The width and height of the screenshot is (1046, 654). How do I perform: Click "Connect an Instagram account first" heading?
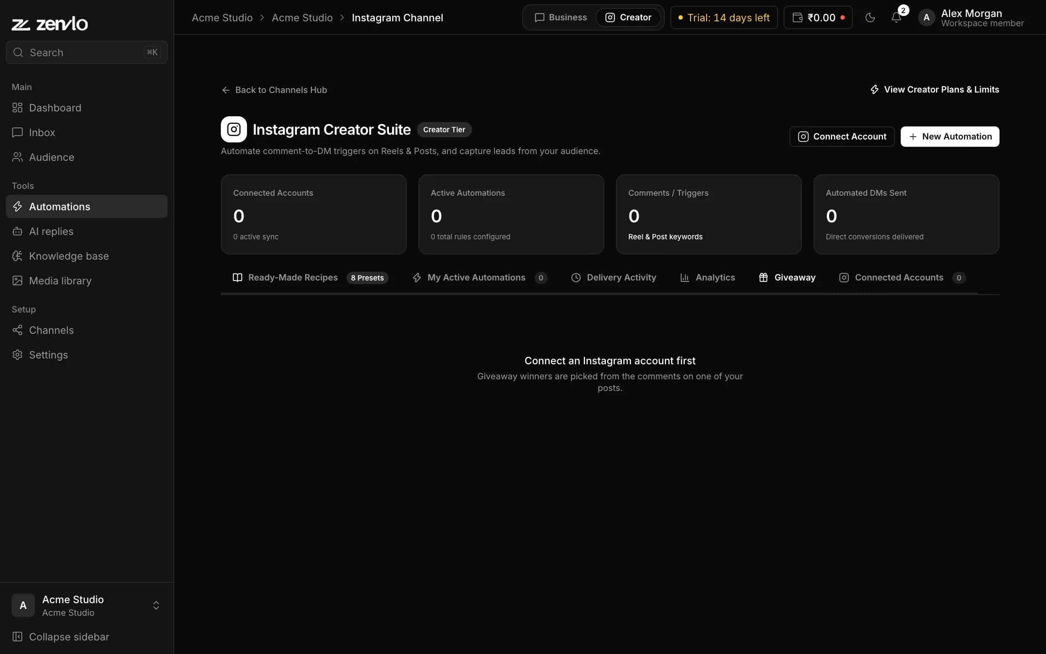coord(610,361)
